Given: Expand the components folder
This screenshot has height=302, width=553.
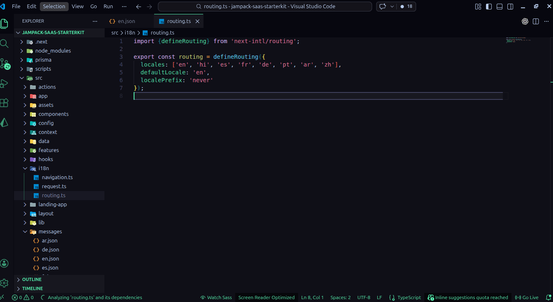Looking at the screenshot, I should point(59,114).
